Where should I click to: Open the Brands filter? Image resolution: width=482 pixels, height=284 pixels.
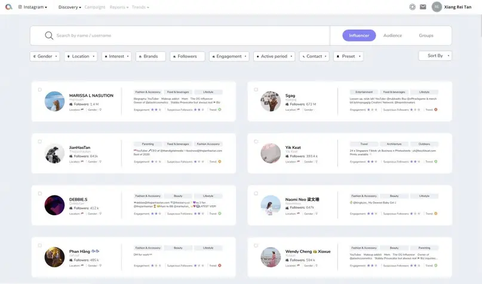(x=151, y=56)
